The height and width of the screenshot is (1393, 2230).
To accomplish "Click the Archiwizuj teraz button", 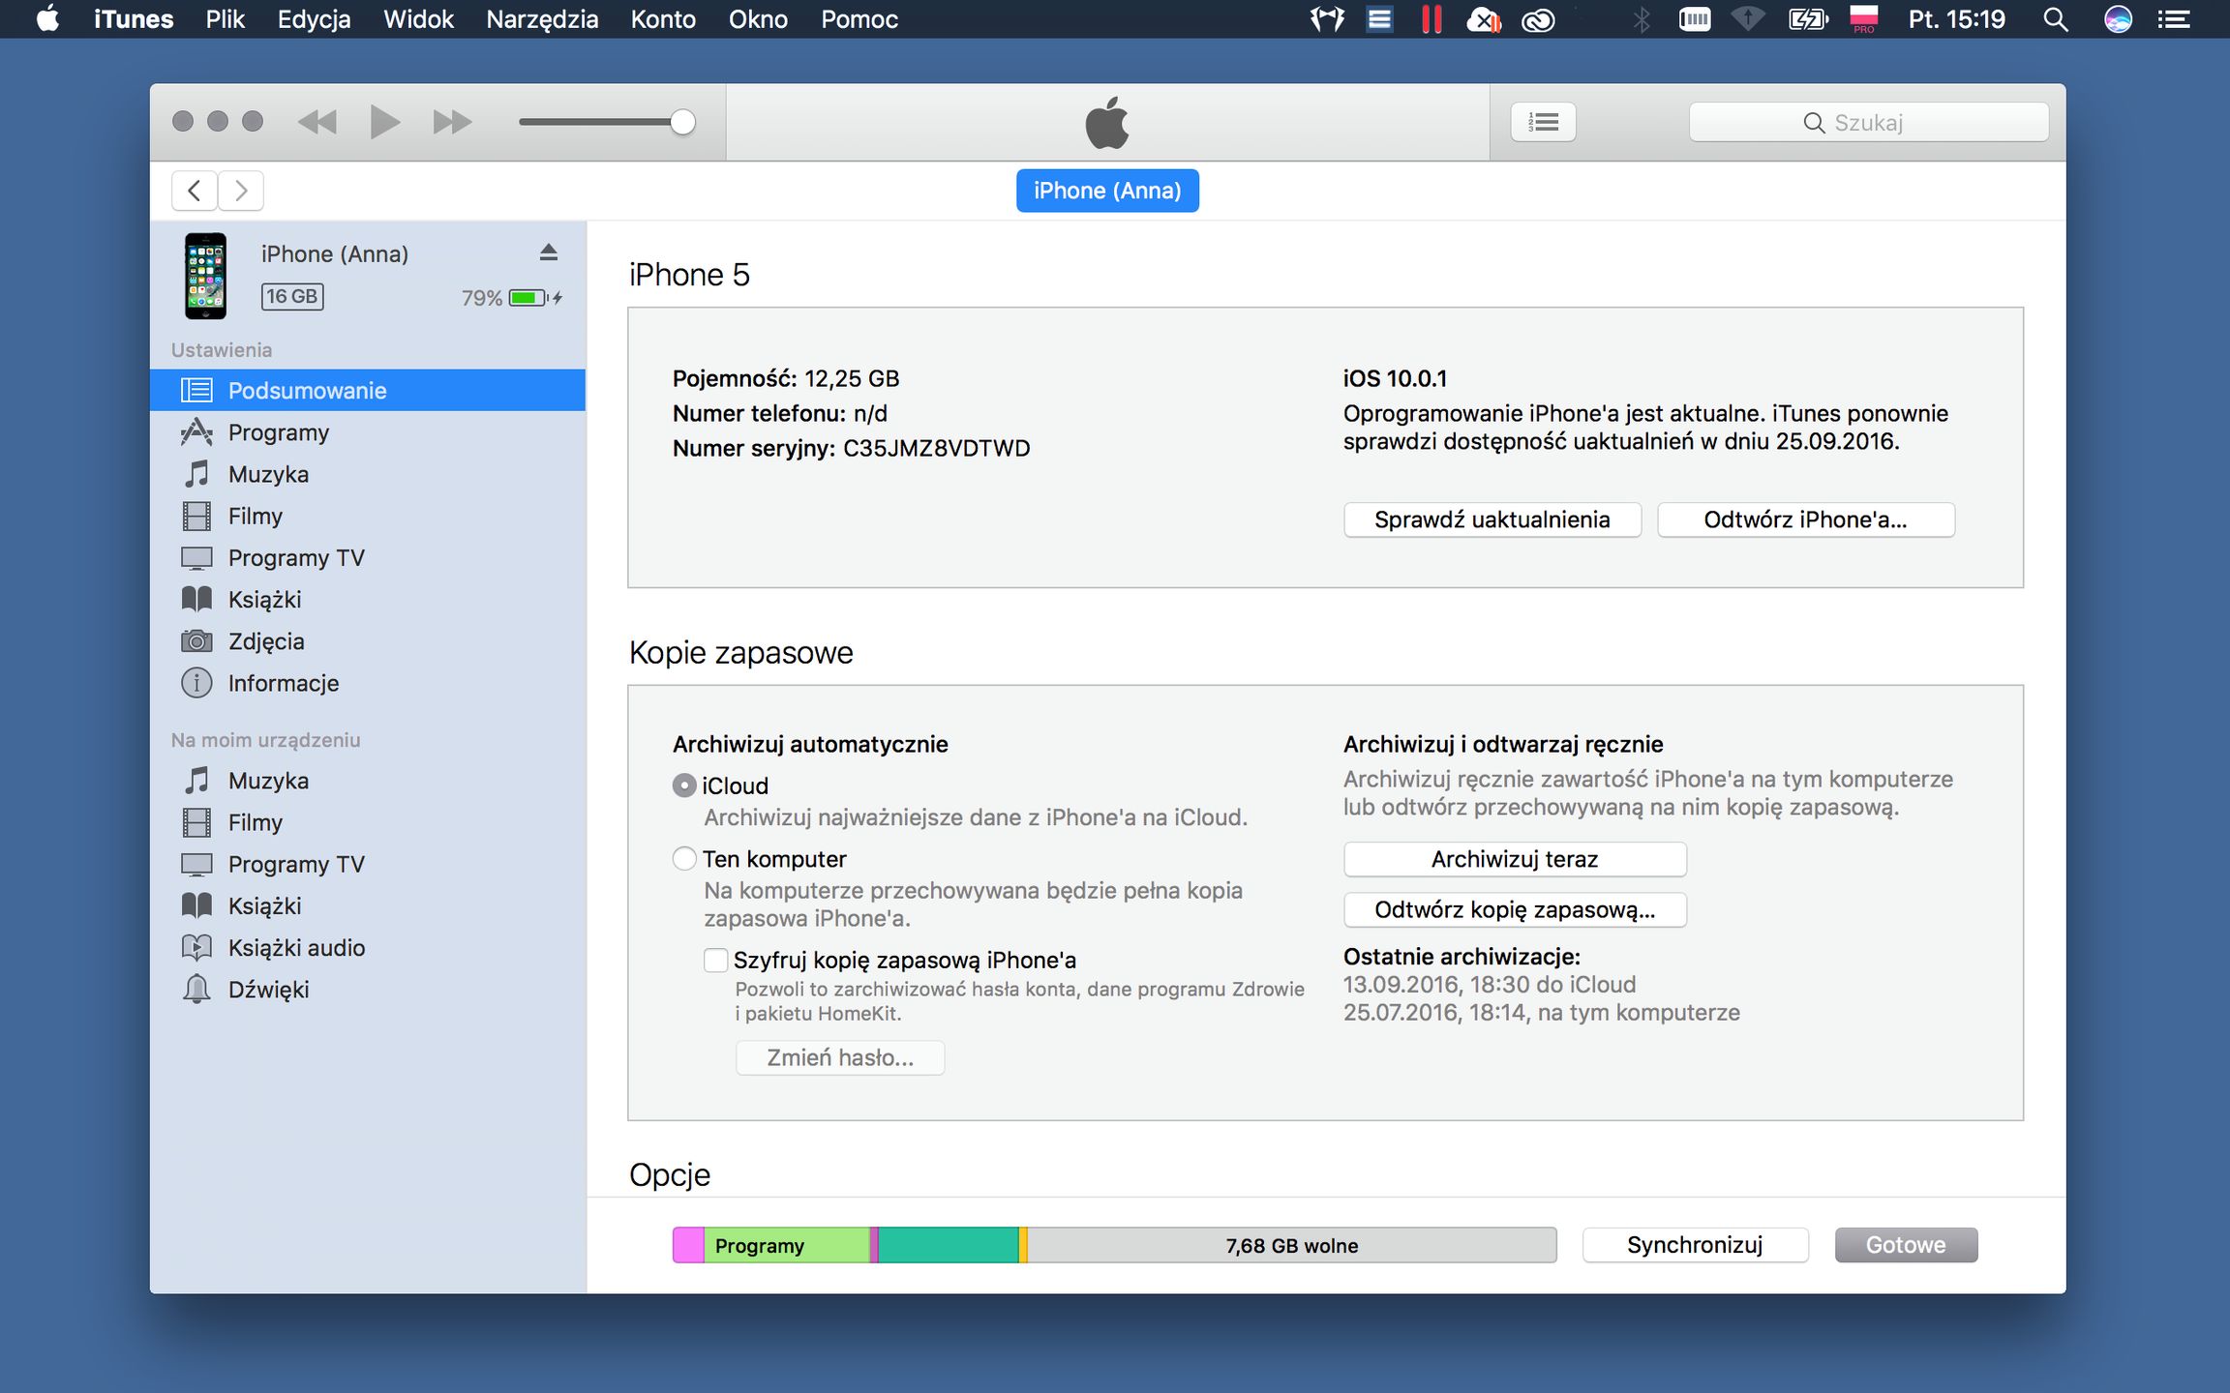I will tap(1514, 859).
